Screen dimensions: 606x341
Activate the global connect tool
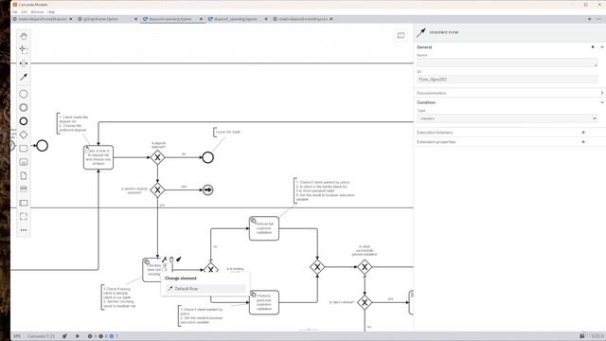(x=24, y=77)
